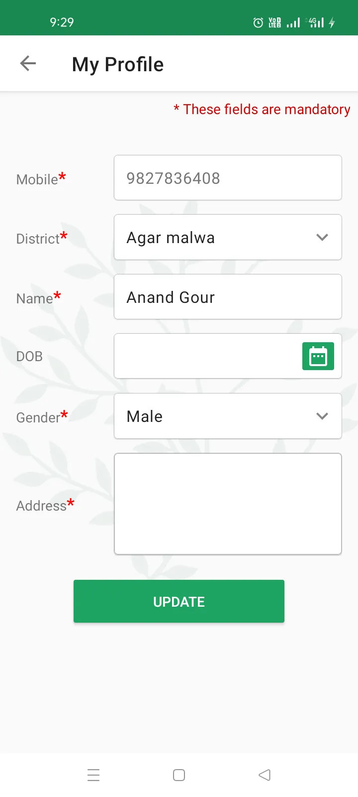Image resolution: width=358 pixels, height=797 pixels.
Task: Expand the District dropdown showing Agar malwa
Action: pyautogui.click(x=228, y=237)
